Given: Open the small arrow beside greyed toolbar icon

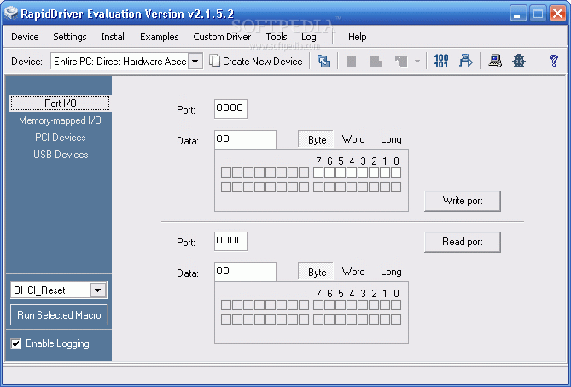Looking at the screenshot, I should [417, 62].
